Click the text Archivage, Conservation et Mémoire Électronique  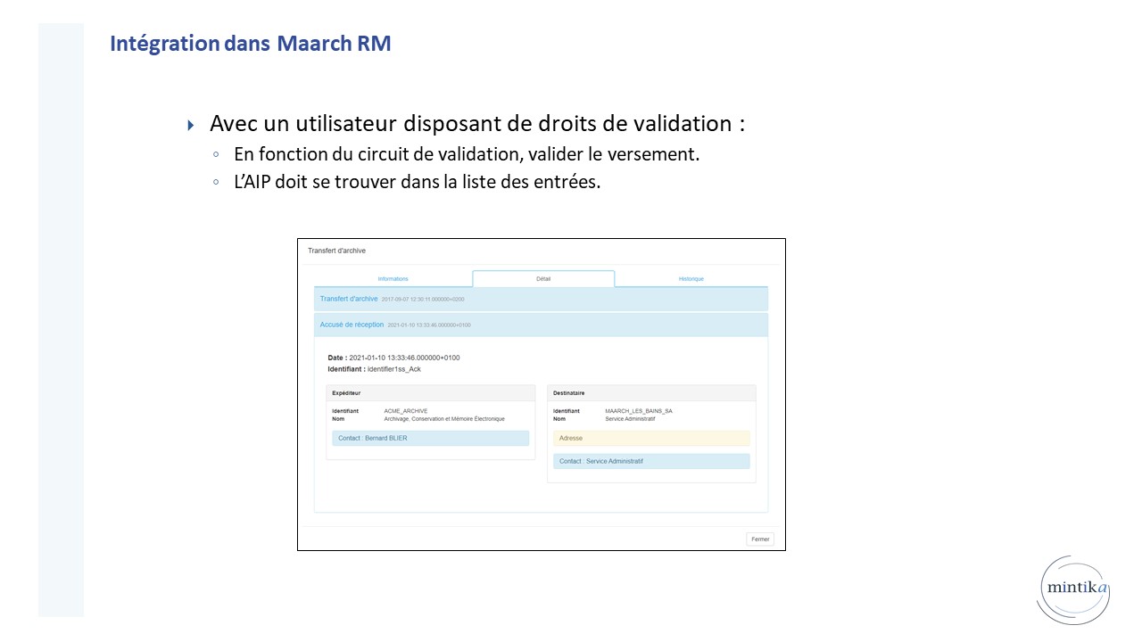point(444,418)
